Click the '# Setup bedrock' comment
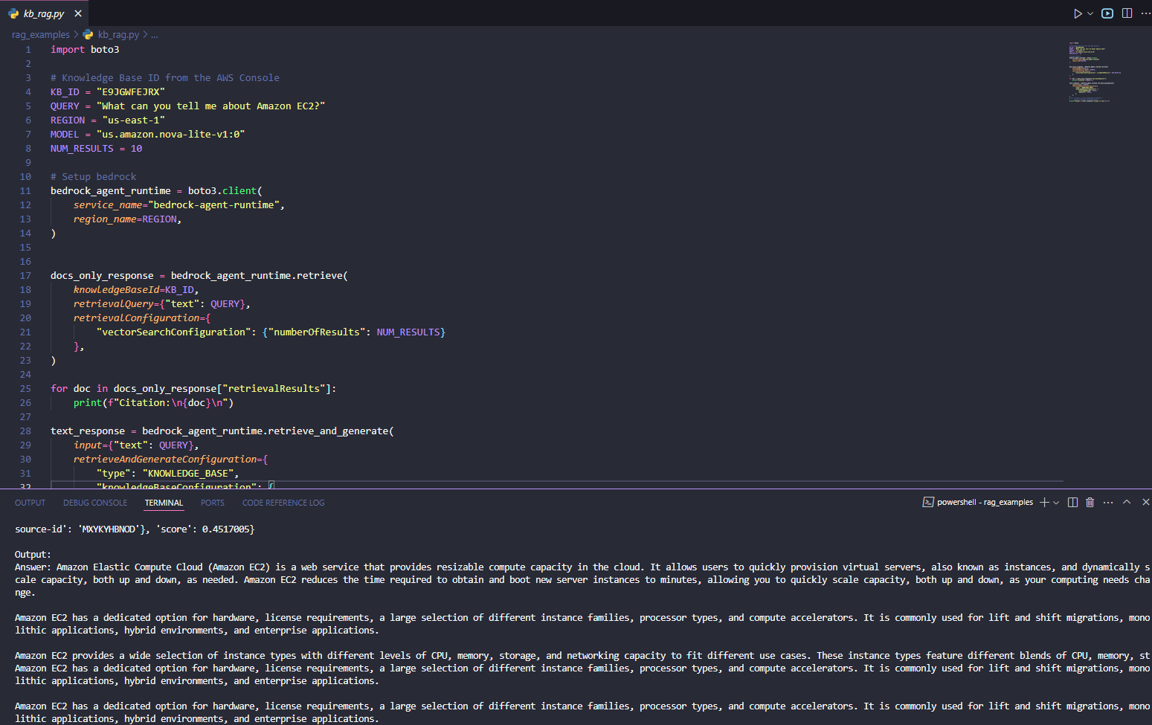1152x725 pixels. pos(94,176)
